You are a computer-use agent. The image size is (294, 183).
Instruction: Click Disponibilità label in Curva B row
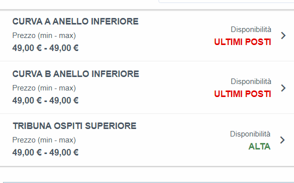pyautogui.click(x=251, y=82)
